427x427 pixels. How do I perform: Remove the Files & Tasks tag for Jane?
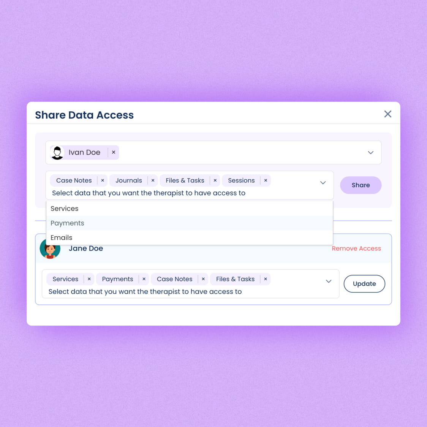tap(265, 279)
